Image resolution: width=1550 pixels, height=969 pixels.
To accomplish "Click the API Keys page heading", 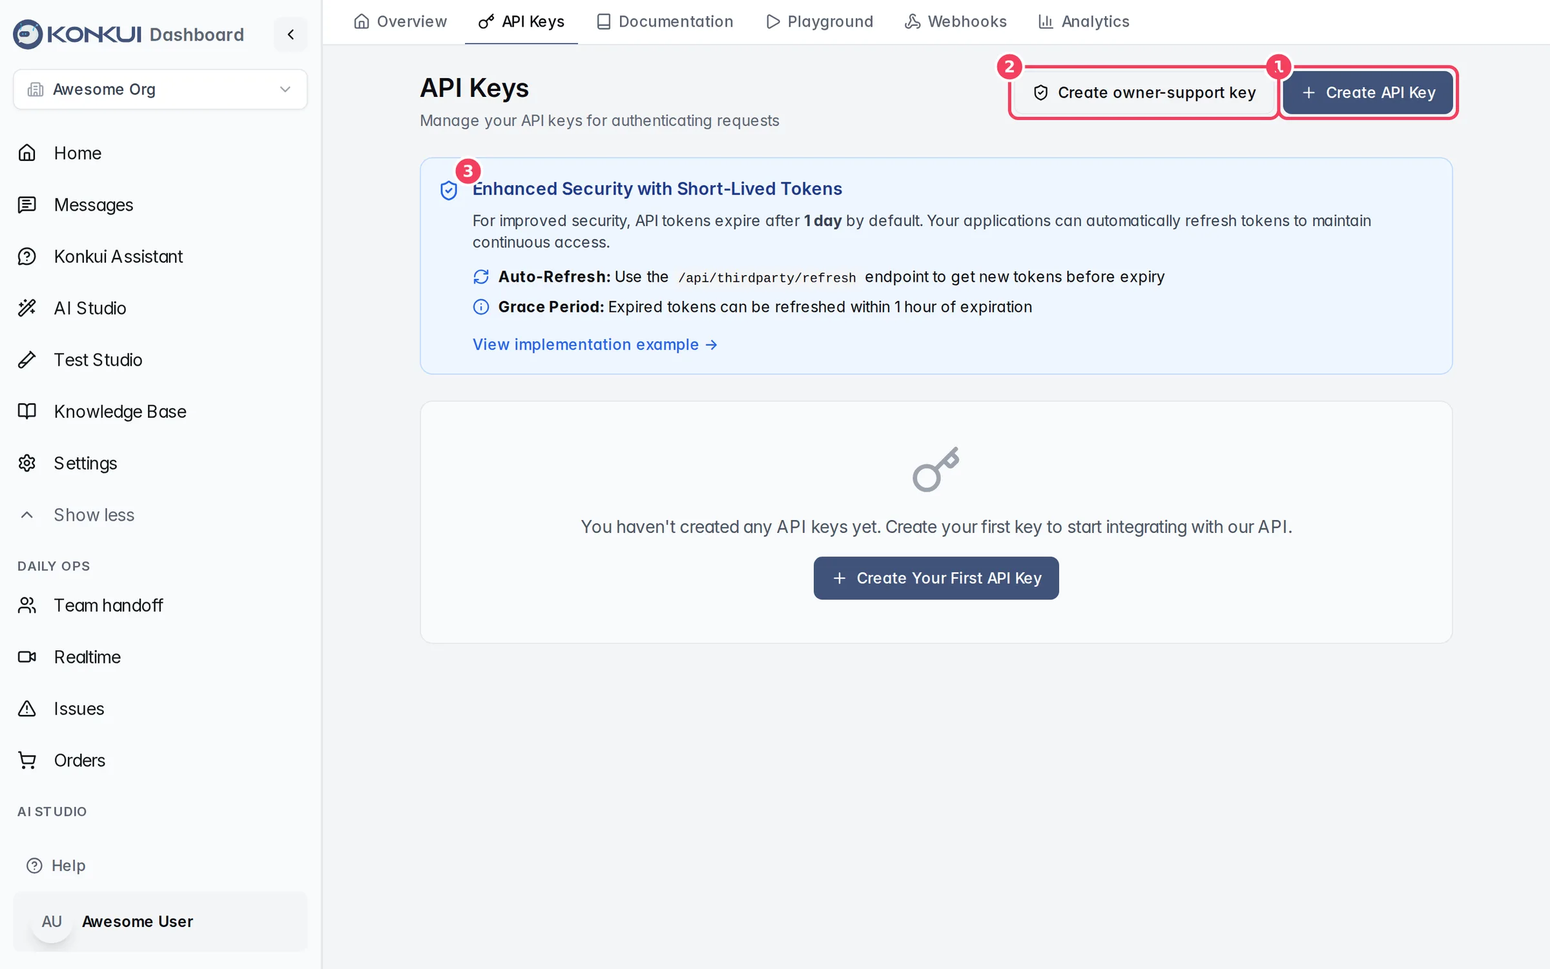I will coord(475,89).
